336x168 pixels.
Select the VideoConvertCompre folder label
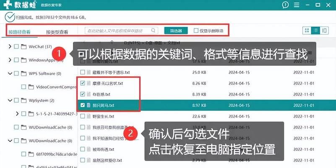click(57, 87)
